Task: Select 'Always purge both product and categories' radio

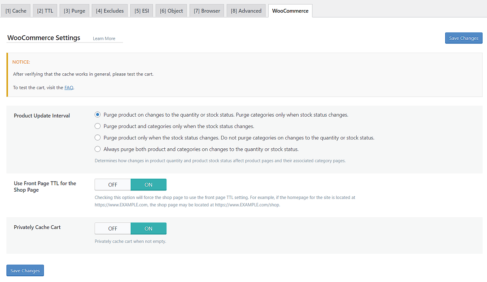Action: 97,149
